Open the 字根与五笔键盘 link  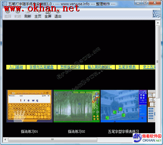[41, 67]
